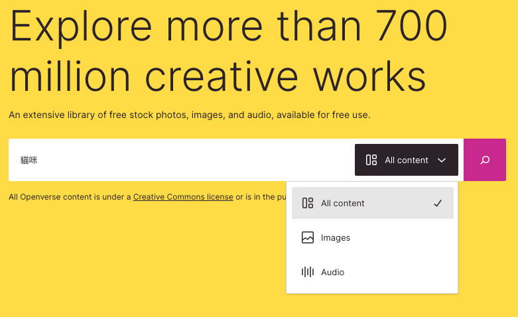Click the Images picture icon

point(308,237)
